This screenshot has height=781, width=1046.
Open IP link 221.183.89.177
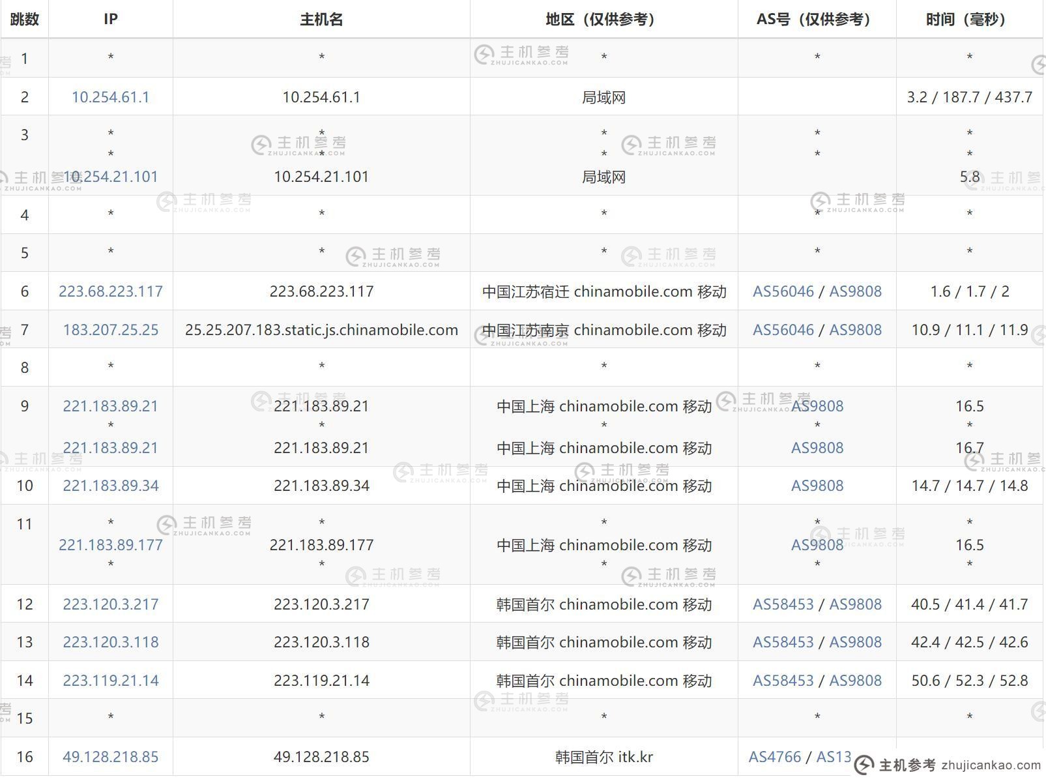[x=110, y=545]
